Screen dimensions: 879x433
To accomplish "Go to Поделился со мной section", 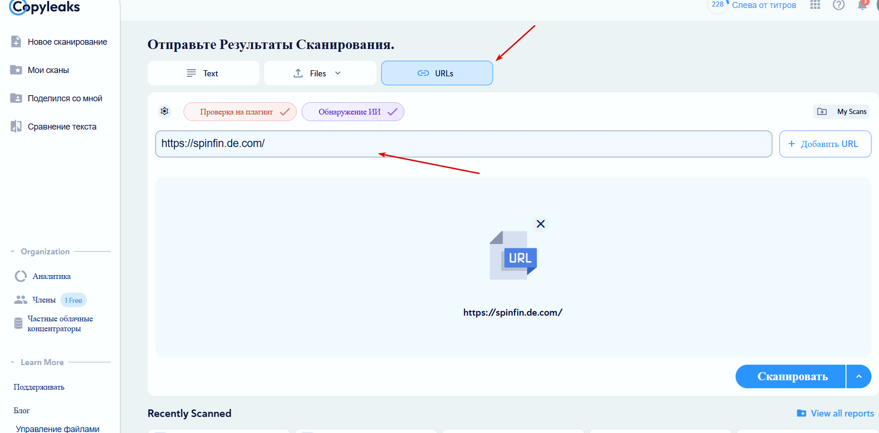I will [65, 98].
